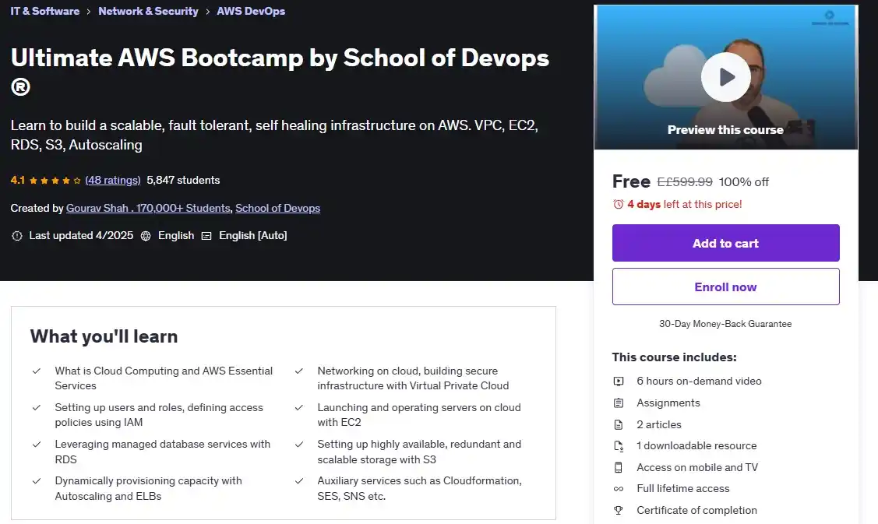Screen dimensions: 878x524
Task: Click the course preview thumbnail image
Action: [x=726, y=77]
